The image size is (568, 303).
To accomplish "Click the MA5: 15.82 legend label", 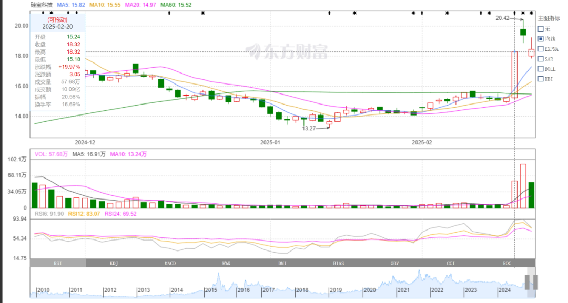I will tap(71, 5).
